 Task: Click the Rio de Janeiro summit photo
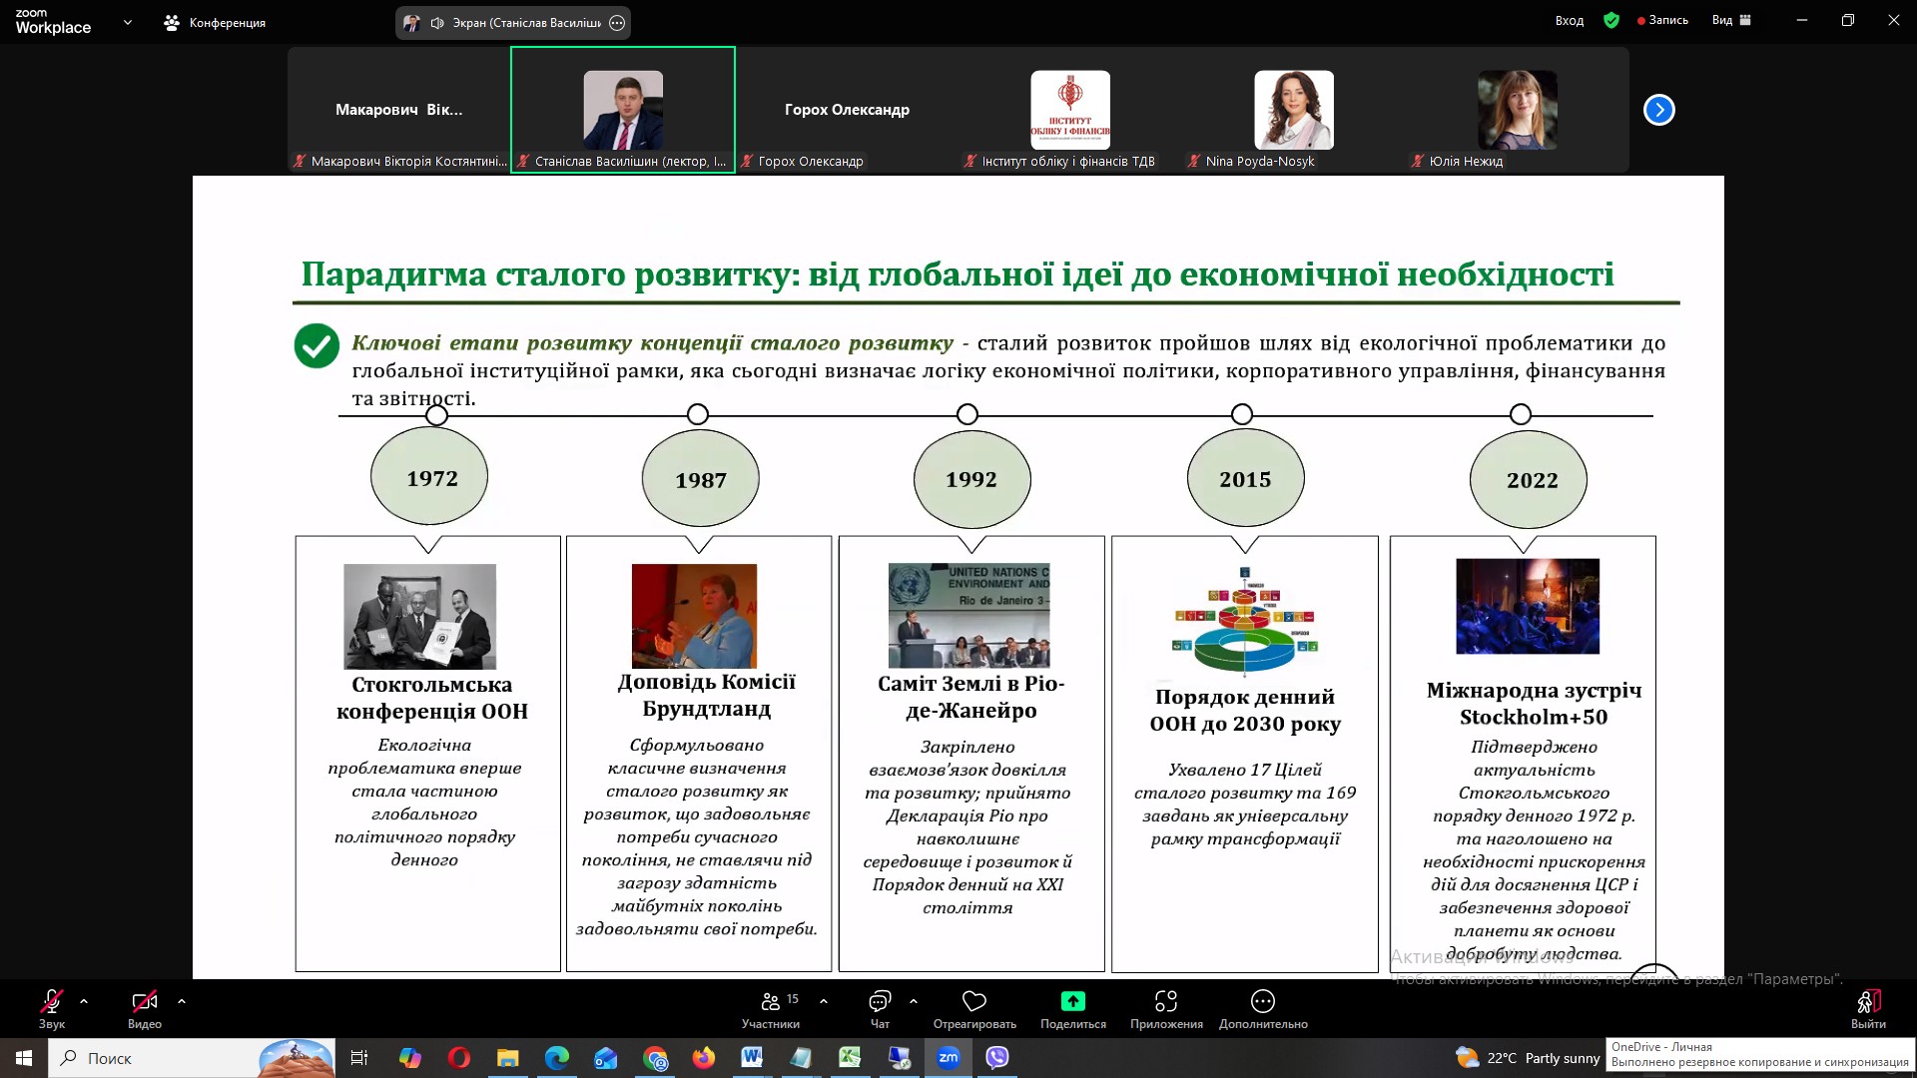pos(969,615)
